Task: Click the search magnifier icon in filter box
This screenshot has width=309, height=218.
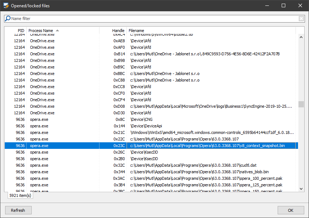Action: pos(8,19)
